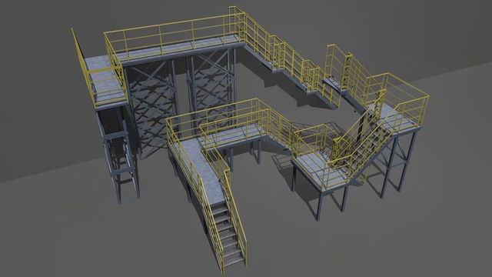Click the first cross-braced support tower
492x277 pixels.
click(151, 107)
